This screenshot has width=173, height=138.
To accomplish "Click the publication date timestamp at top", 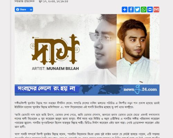I will point(53,1).
